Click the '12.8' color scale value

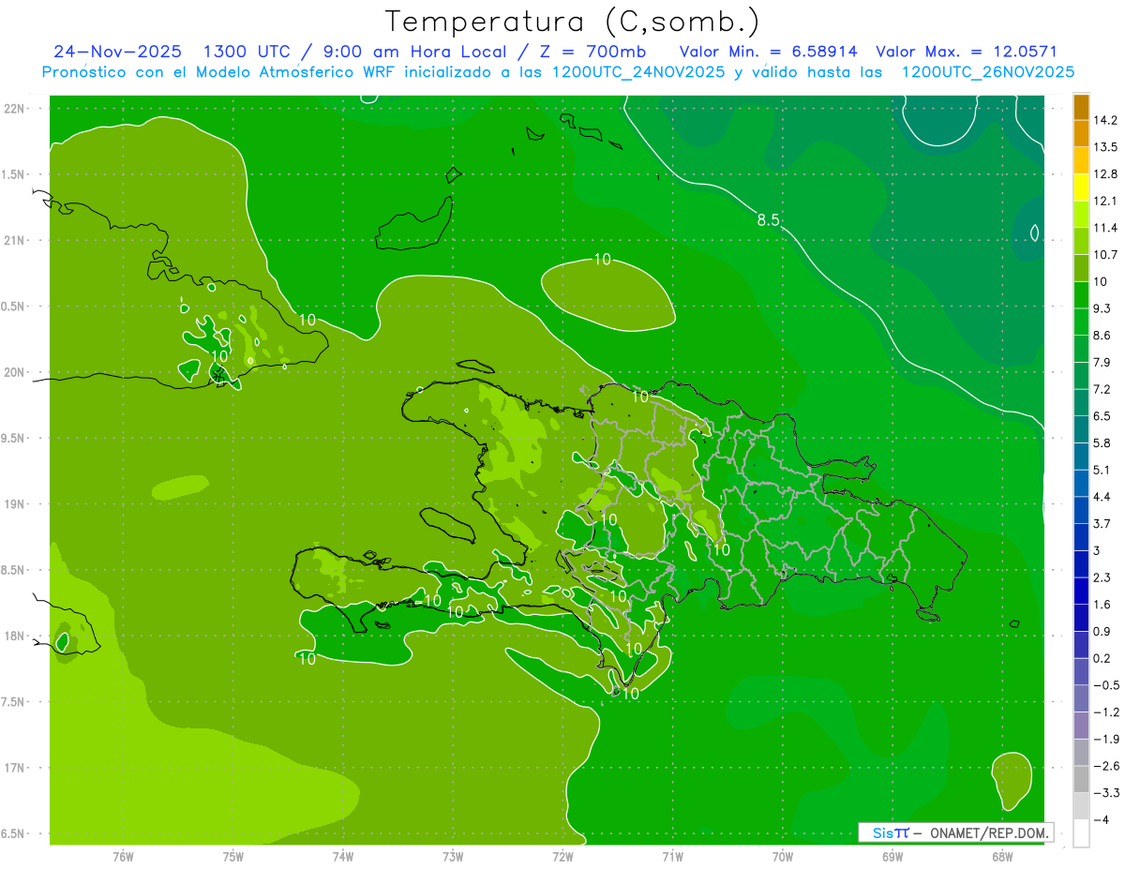pos(1105,174)
